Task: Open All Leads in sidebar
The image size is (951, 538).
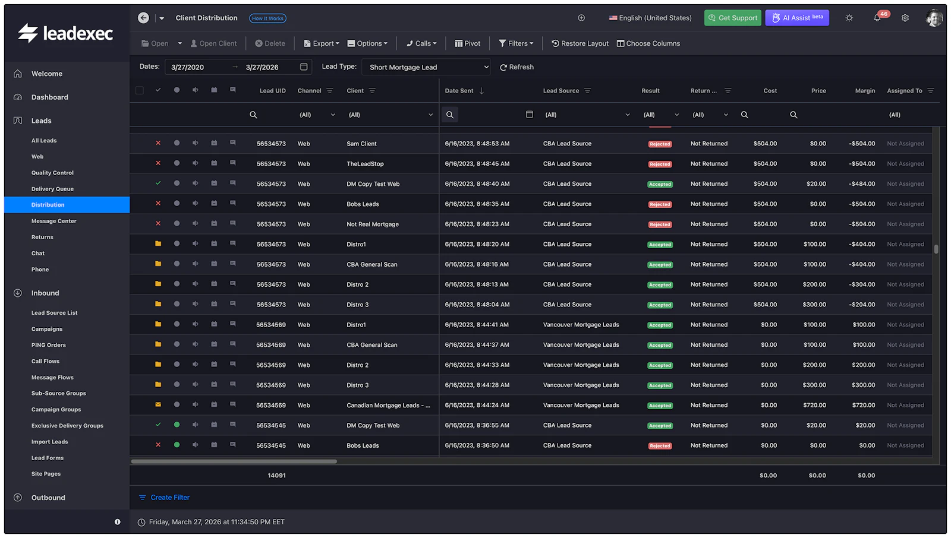Action: pos(44,141)
